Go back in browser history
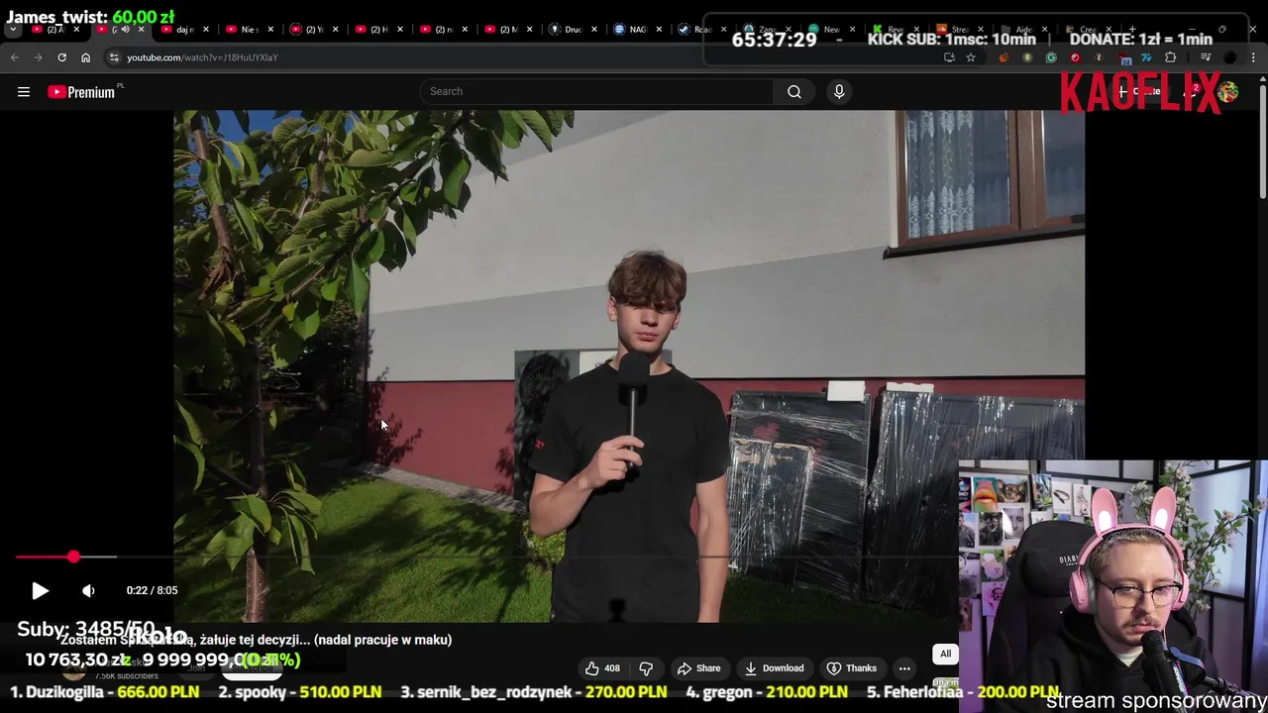Viewport: 1268px width, 713px height. click(x=15, y=57)
